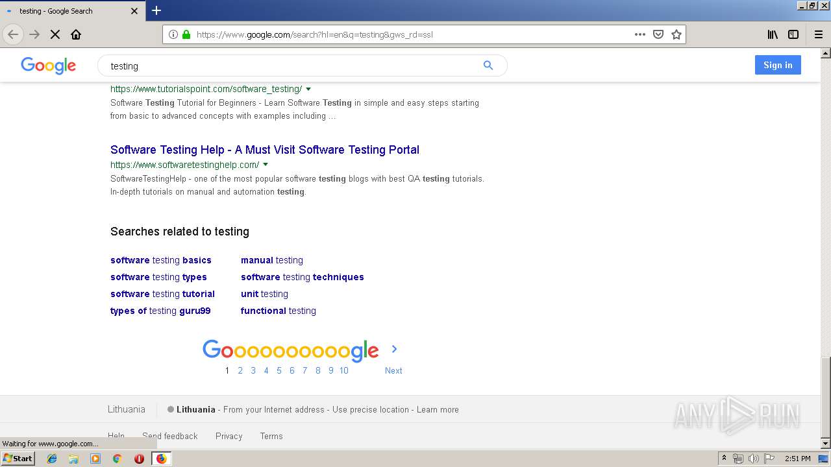Switch to Firefox taskbar button
This screenshot has width=831, height=467.
tap(161, 459)
